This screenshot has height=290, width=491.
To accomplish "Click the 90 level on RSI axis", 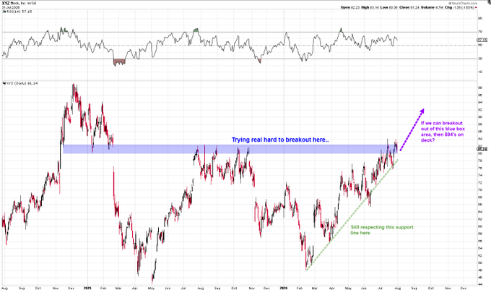I will [480, 19].
